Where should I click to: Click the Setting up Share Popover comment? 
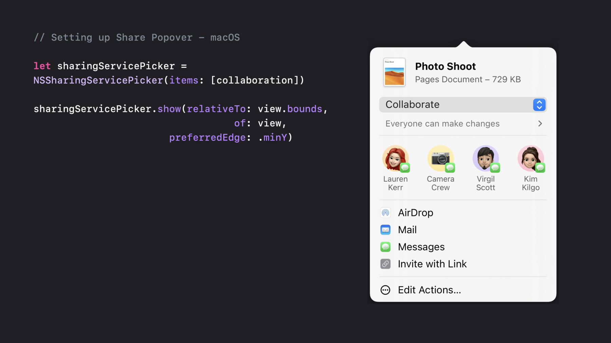[x=137, y=37]
